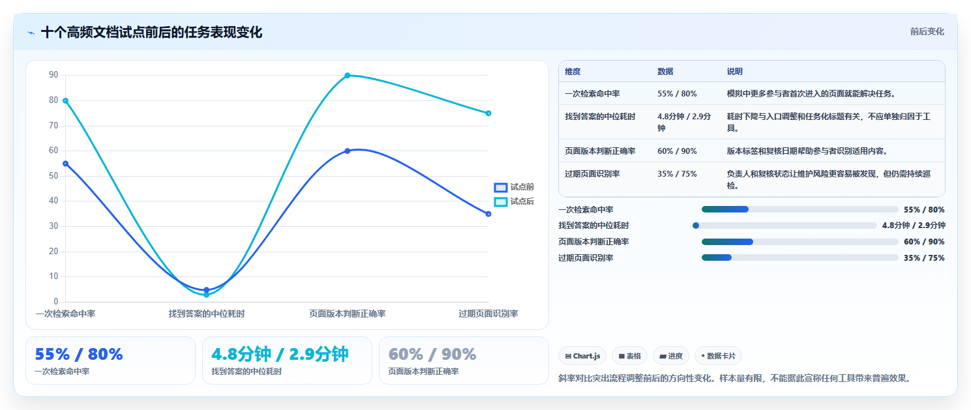Click the card title 十个高频文档试点前后的任务表现变化
The height and width of the screenshot is (410, 971).
click(151, 33)
